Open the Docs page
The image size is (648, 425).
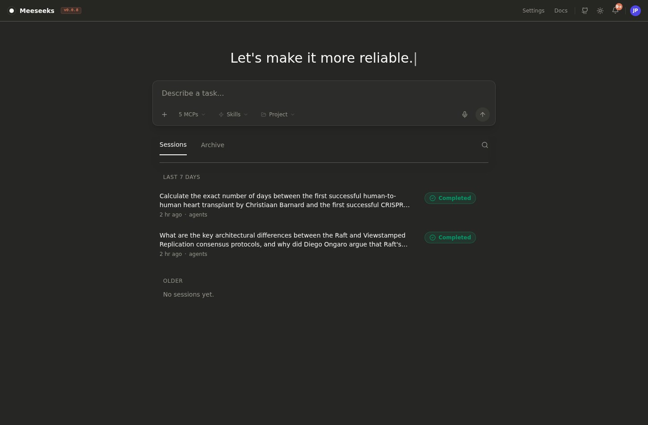click(x=561, y=11)
